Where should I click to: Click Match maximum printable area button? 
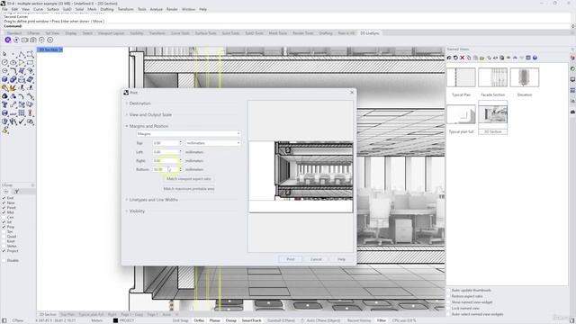pyautogui.click(x=189, y=189)
